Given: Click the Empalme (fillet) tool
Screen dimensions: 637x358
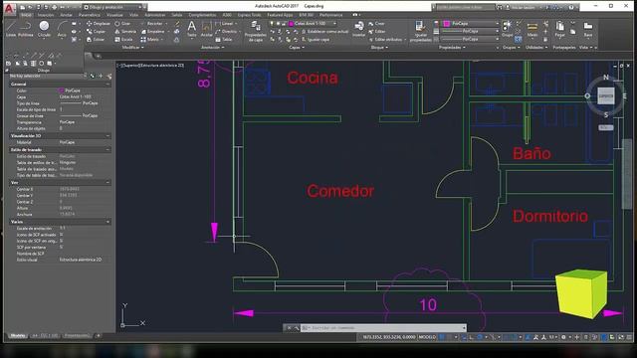Looking at the screenshot, I should [152, 31].
